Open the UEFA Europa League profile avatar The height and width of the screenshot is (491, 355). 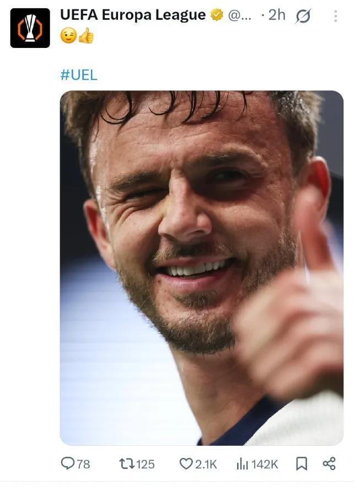[30, 28]
